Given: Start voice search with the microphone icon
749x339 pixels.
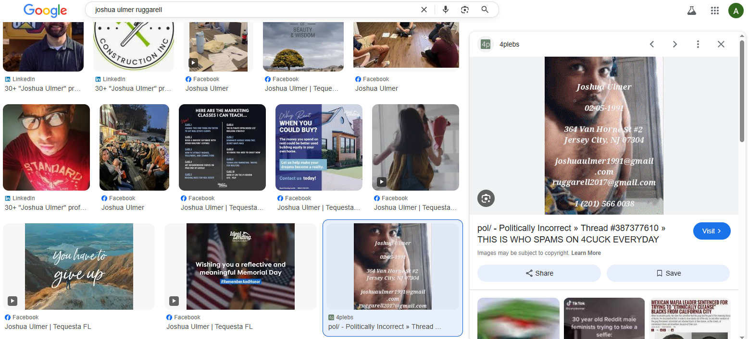Looking at the screenshot, I should pos(446,10).
